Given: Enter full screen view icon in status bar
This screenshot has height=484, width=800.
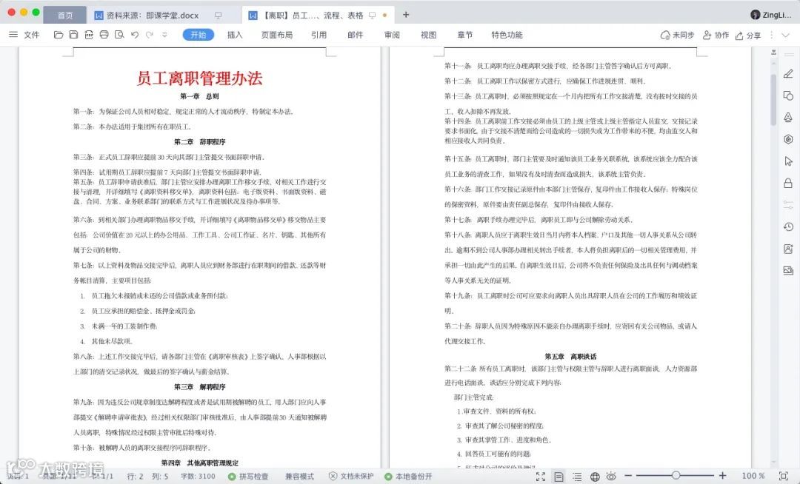Looking at the screenshot, I should [541, 477].
